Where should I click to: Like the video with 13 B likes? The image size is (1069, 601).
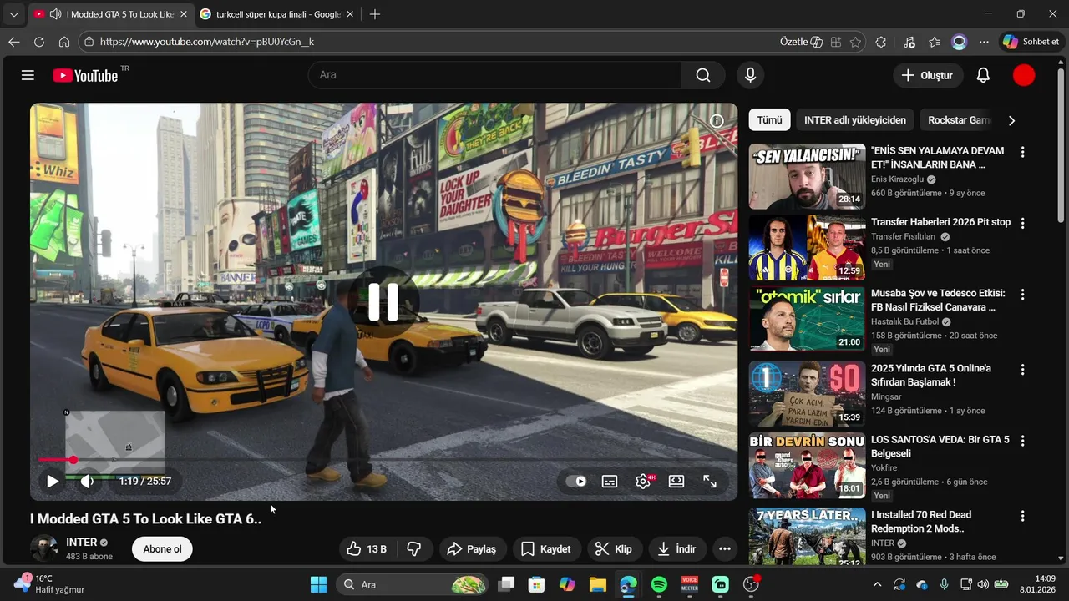tap(367, 548)
